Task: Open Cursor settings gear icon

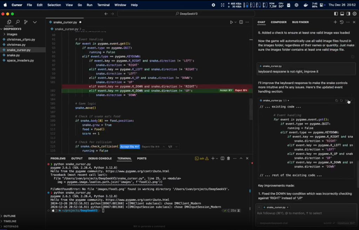Action: point(354,14)
